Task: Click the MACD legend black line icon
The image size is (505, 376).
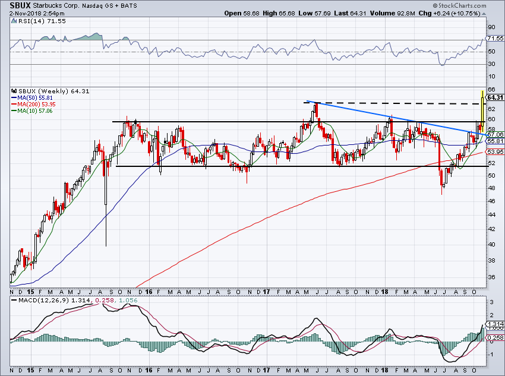Action: pyautogui.click(x=14, y=301)
